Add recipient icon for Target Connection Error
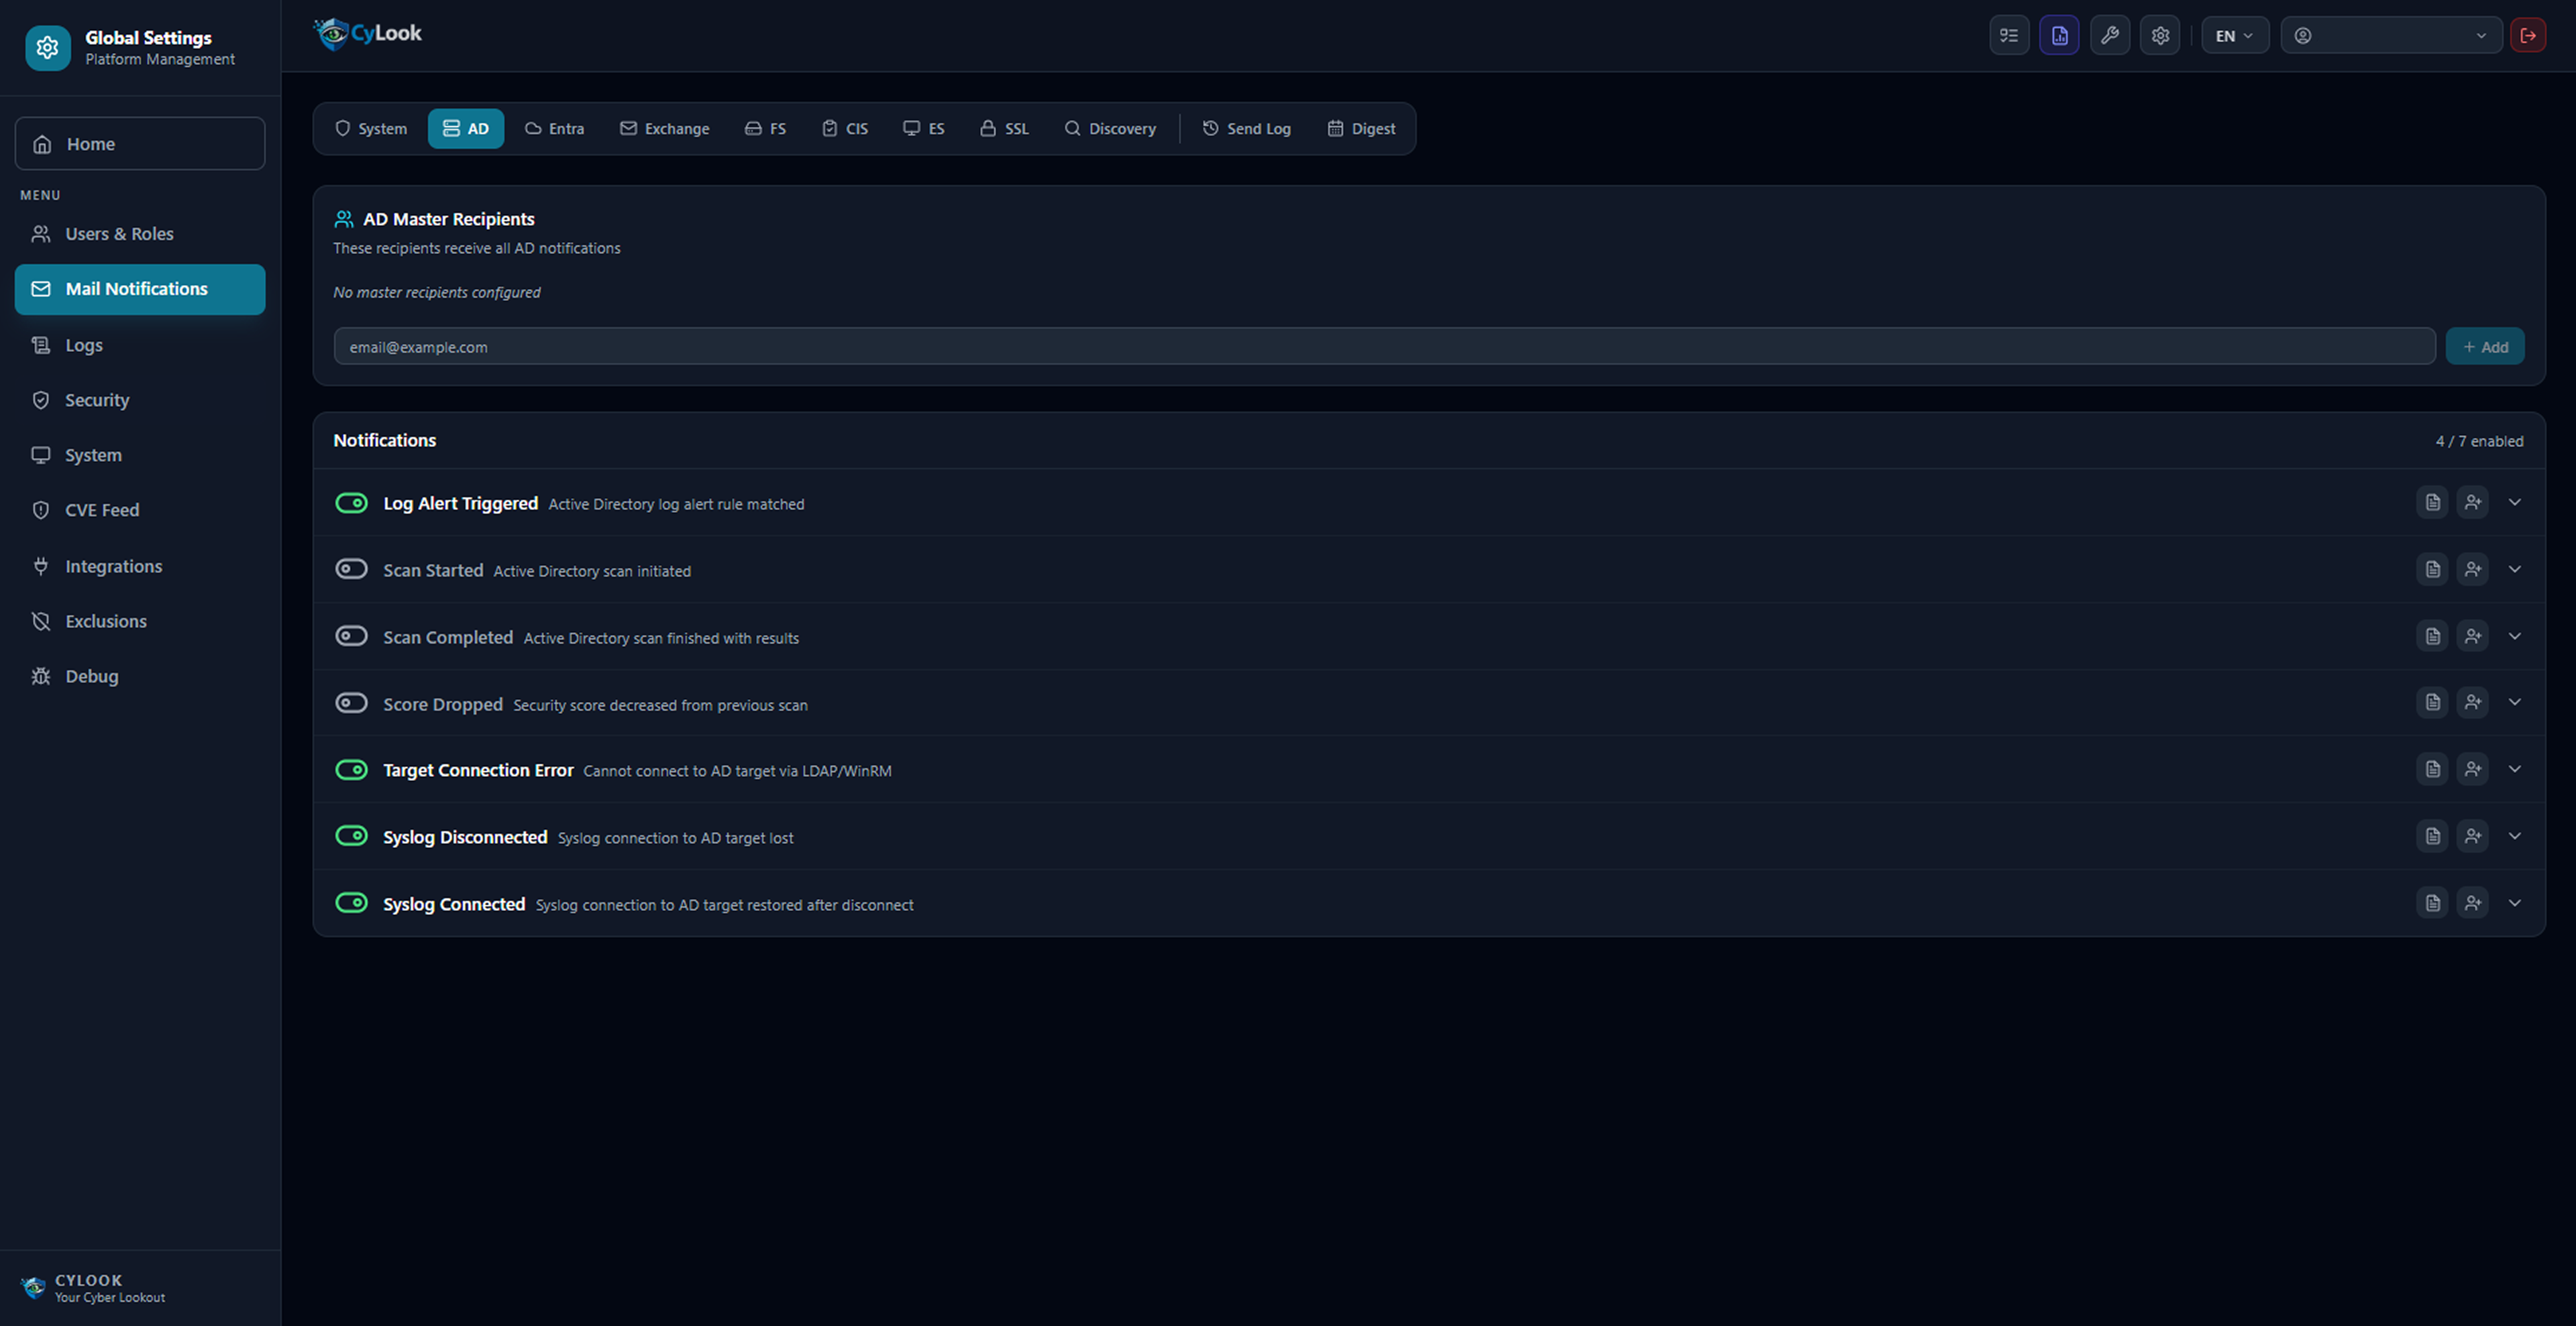The height and width of the screenshot is (1326, 2576). [x=2473, y=770]
